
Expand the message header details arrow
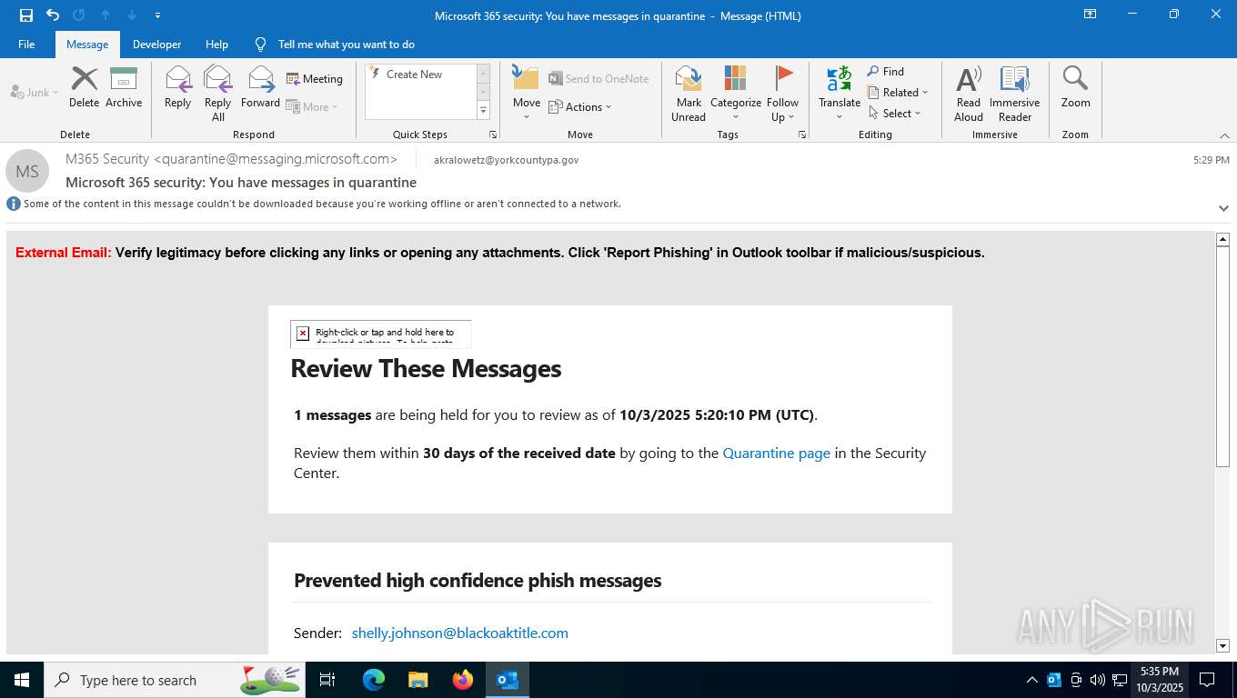click(1223, 208)
